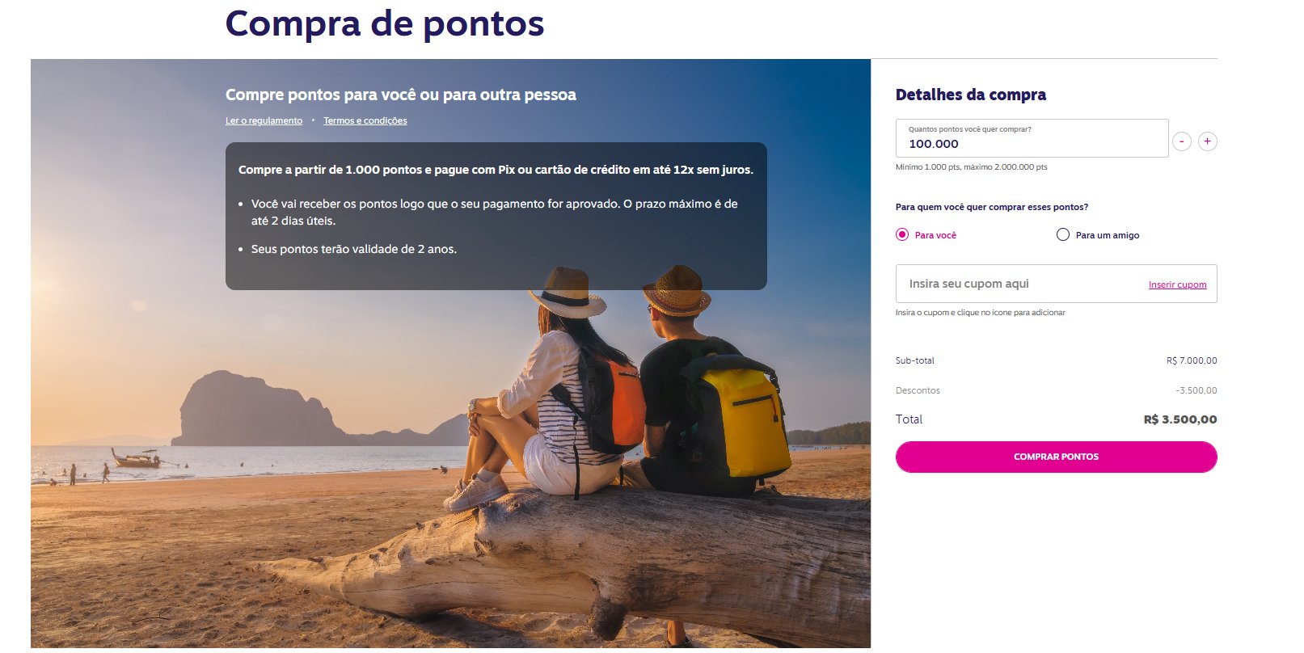Click the "Compra de pontos" page heading
This screenshot has width=1304, height=653.
pyautogui.click(x=385, y=23)
